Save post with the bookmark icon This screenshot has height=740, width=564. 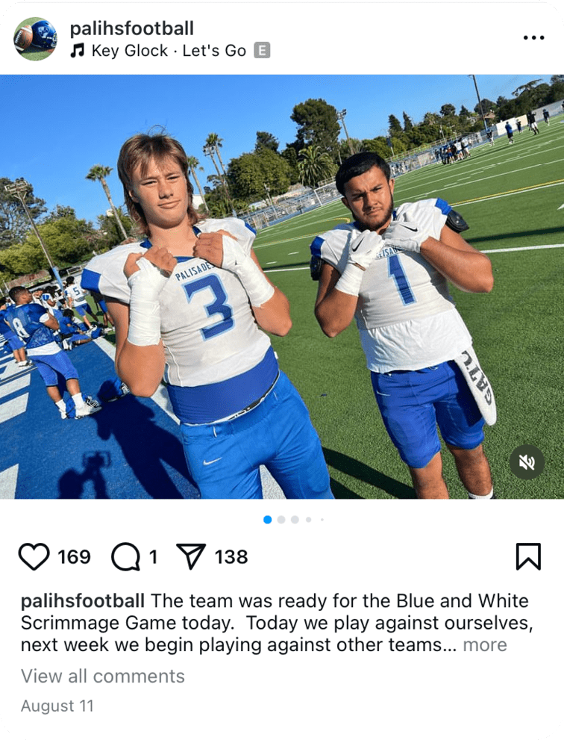(528, 557)
